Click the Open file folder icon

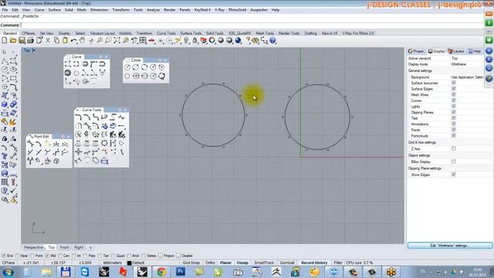13,40
